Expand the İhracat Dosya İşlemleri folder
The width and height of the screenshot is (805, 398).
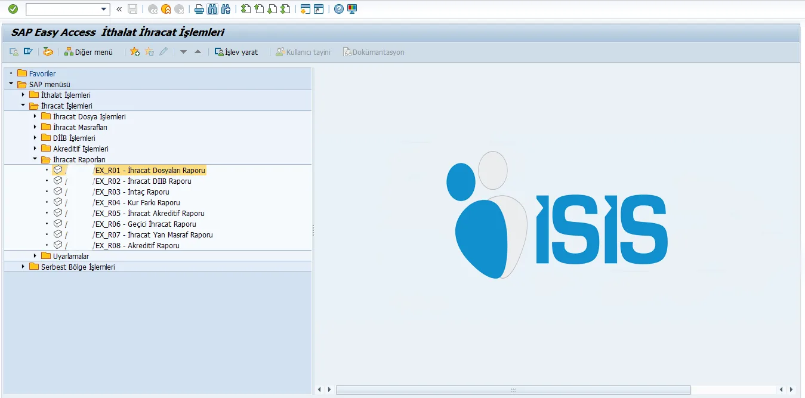pos(35,116)
